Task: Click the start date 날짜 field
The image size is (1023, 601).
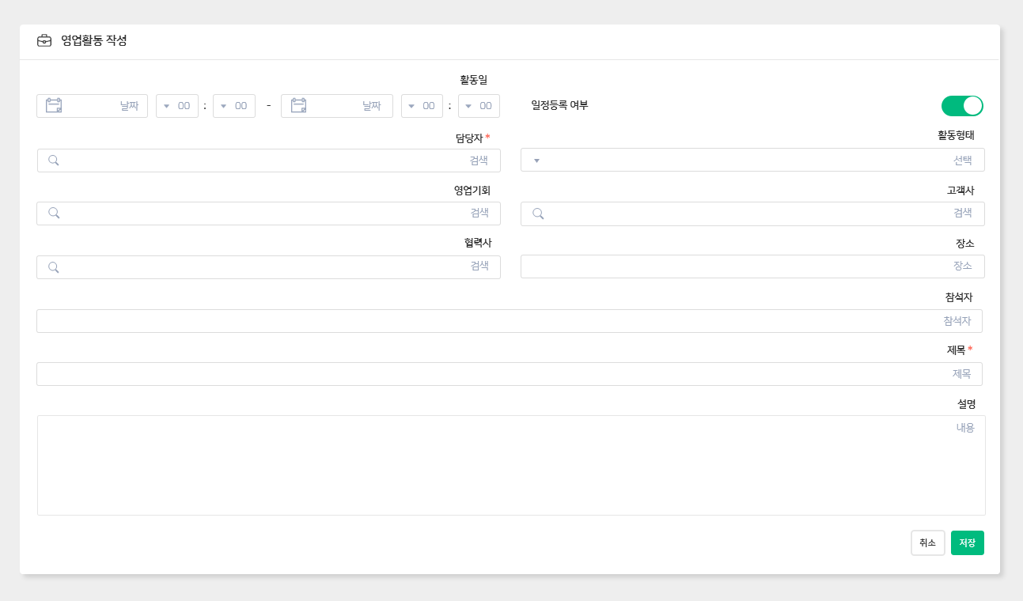Action: pyautogui.click(x=103, y=106)
